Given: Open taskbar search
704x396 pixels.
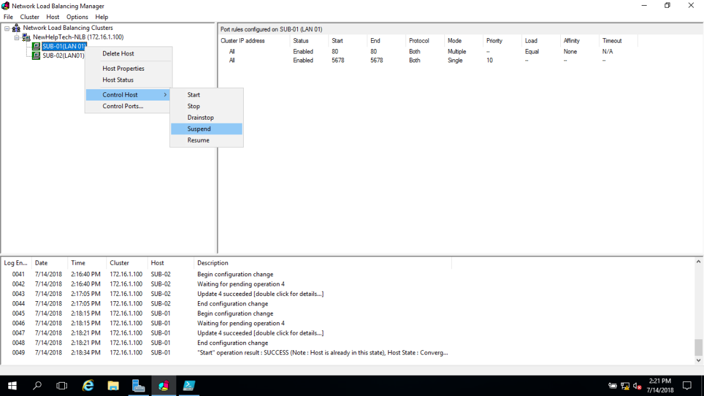Looking at the screenshot, I should pos(38,386).
